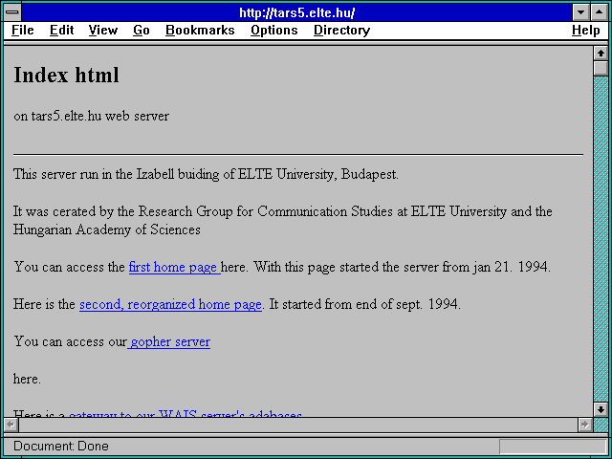Open the window control menu box

(x=12, y=12)
